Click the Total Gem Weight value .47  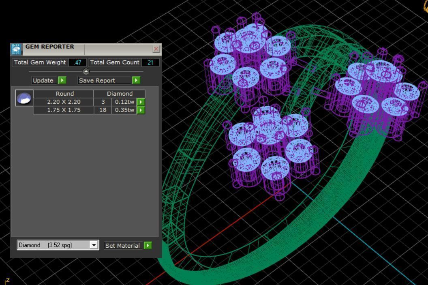pyautogui.click(x=77, y=62)
